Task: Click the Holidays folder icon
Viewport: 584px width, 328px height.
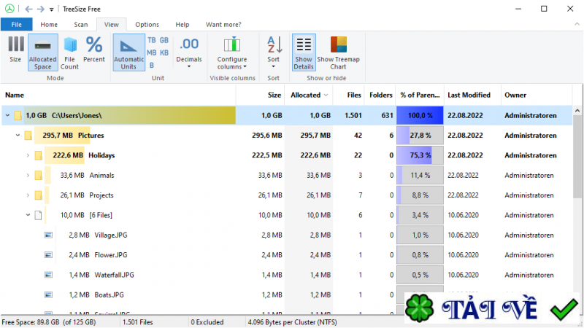Action: [x=39, y=155]
